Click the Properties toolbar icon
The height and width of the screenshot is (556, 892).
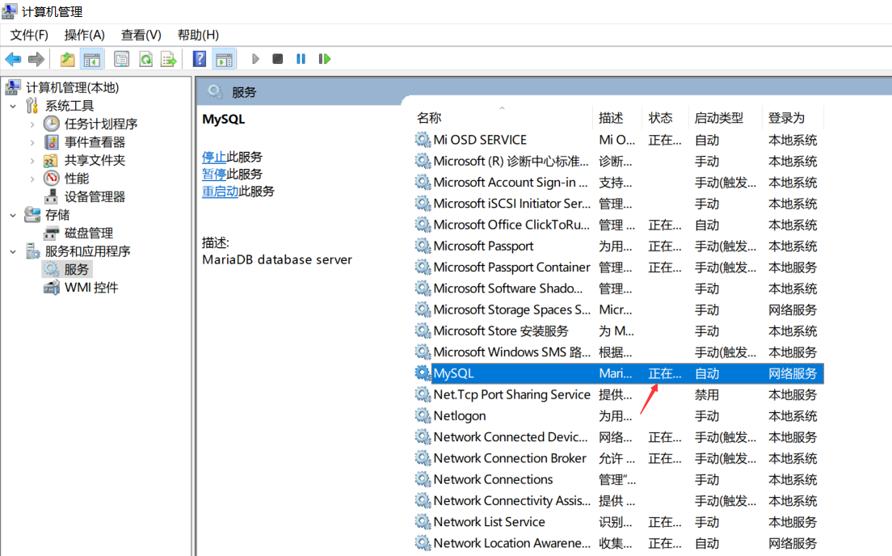pos(121,59)
